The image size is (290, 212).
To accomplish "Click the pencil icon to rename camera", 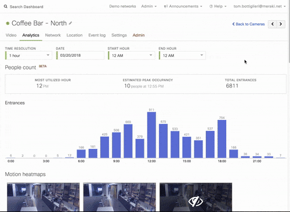I will pos(71,23).
